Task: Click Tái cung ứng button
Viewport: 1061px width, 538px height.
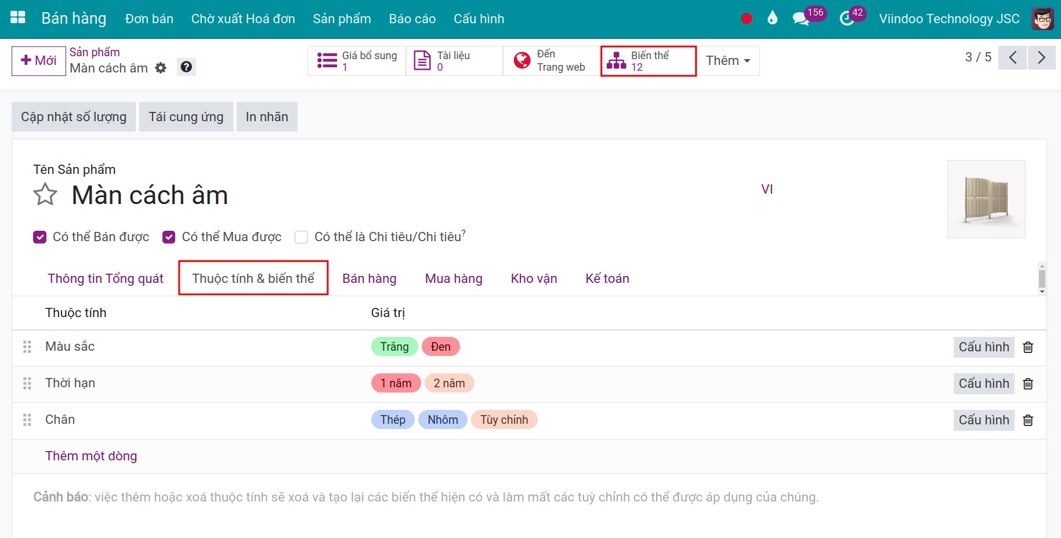Action: (x=186, y=117)
